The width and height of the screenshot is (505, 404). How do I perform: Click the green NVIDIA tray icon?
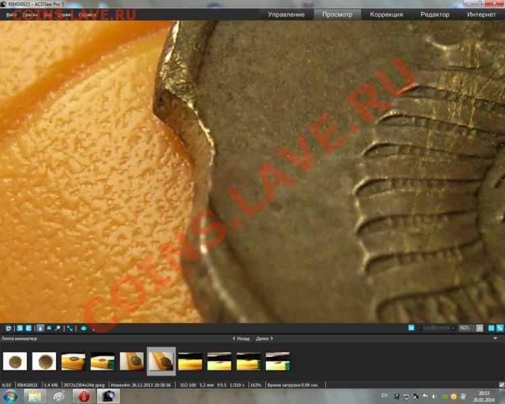point(444,397)
